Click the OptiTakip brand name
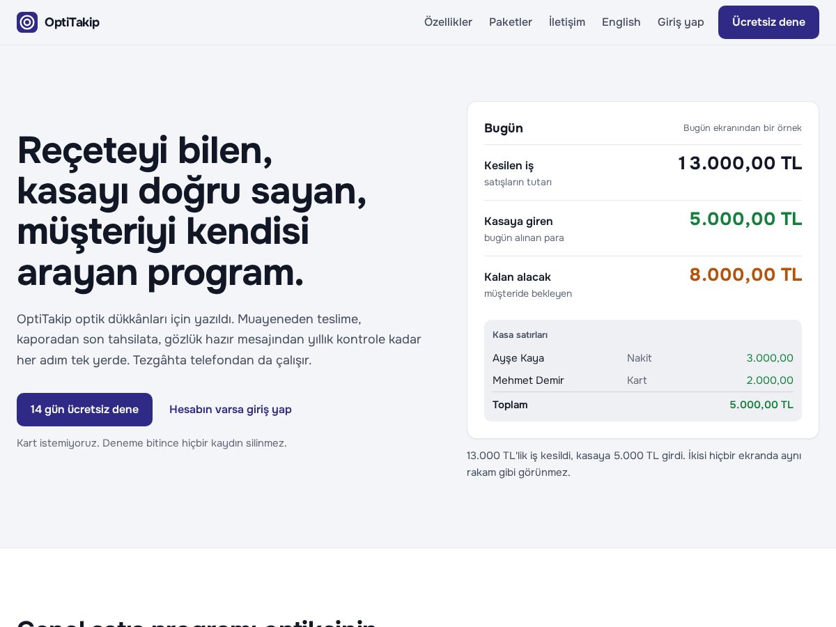The image size is (836, 627). [72, 22]
